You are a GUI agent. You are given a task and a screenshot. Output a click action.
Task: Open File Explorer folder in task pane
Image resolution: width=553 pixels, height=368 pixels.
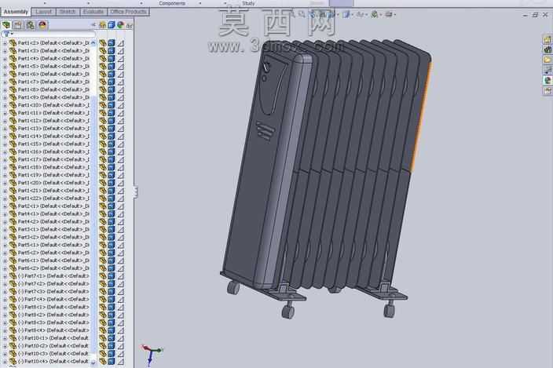[547, 60]
